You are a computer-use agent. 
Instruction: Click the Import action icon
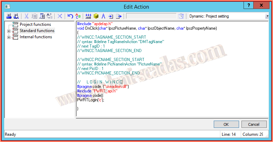tap(111, 16)
